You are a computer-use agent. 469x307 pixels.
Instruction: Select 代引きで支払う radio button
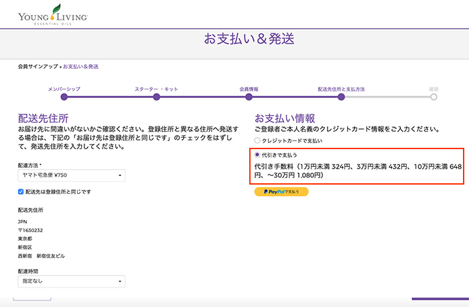(258, 155)
